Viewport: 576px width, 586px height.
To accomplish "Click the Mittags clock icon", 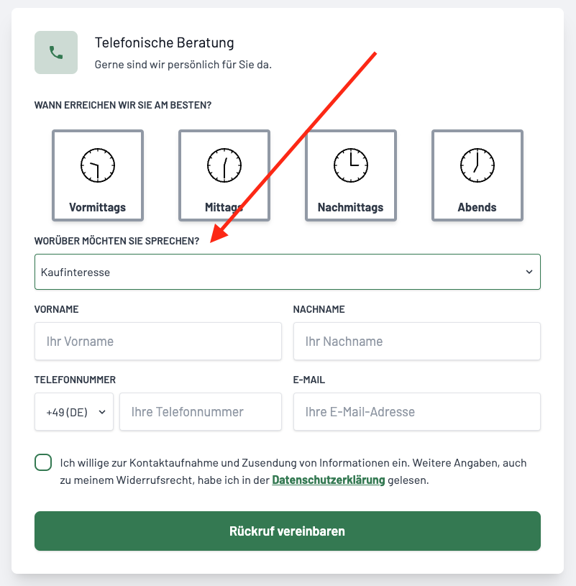I will (x=224, y=165).
